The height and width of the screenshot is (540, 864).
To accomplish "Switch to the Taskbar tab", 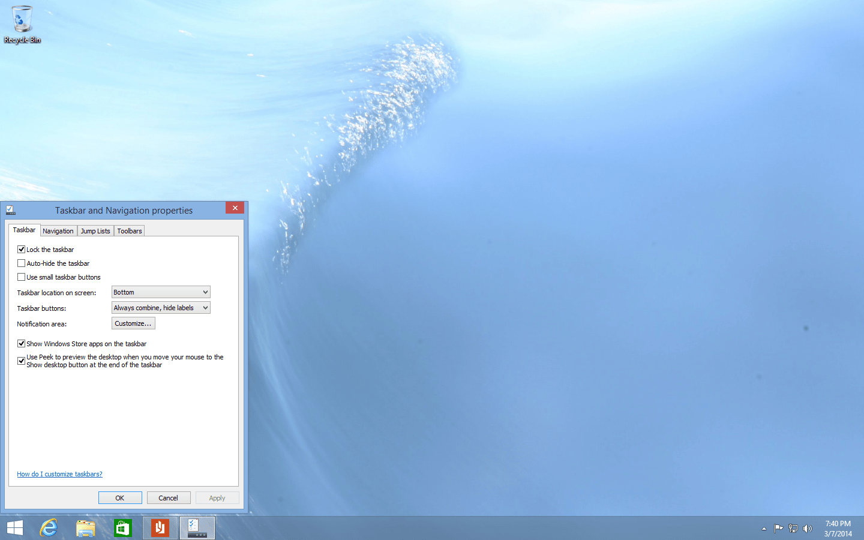I will pos(24,230).
